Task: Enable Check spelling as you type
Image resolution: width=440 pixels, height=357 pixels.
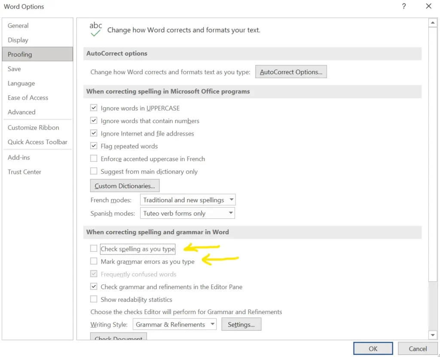Action: coord(94,248)
